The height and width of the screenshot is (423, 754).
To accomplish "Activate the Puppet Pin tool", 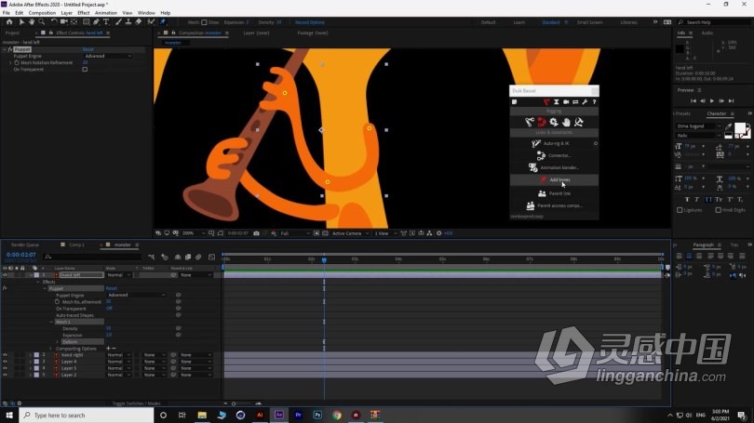I will [163, 22].
